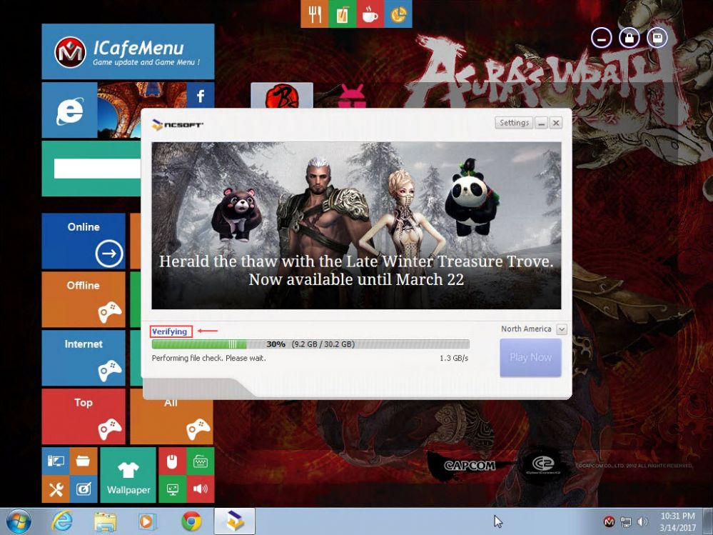Open the Windows Start menu
Viewport: 713px width, 535px height.
pos(19,522)
